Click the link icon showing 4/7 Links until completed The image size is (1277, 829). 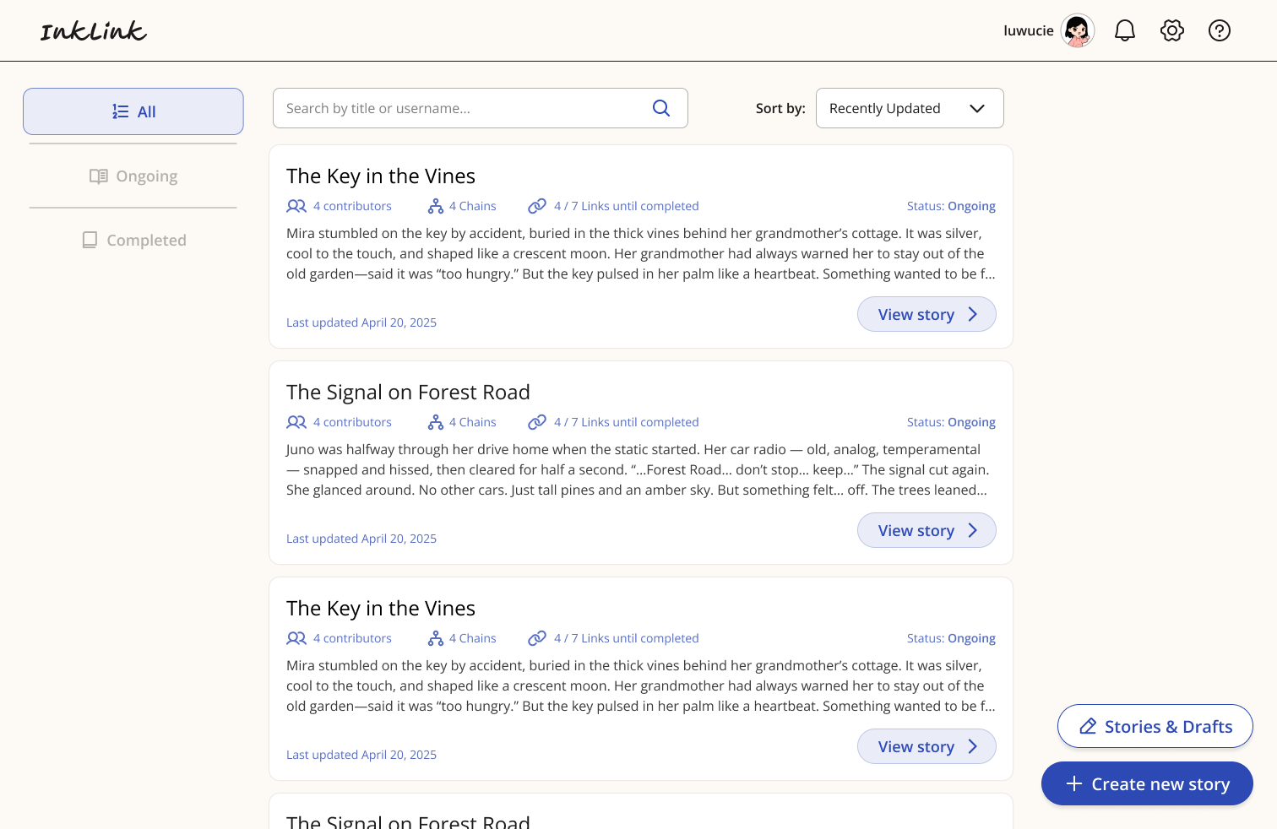pos(537,205)
